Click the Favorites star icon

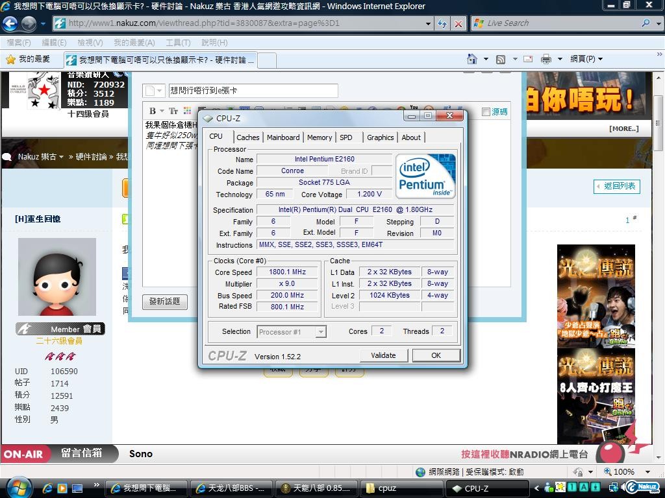10,59
